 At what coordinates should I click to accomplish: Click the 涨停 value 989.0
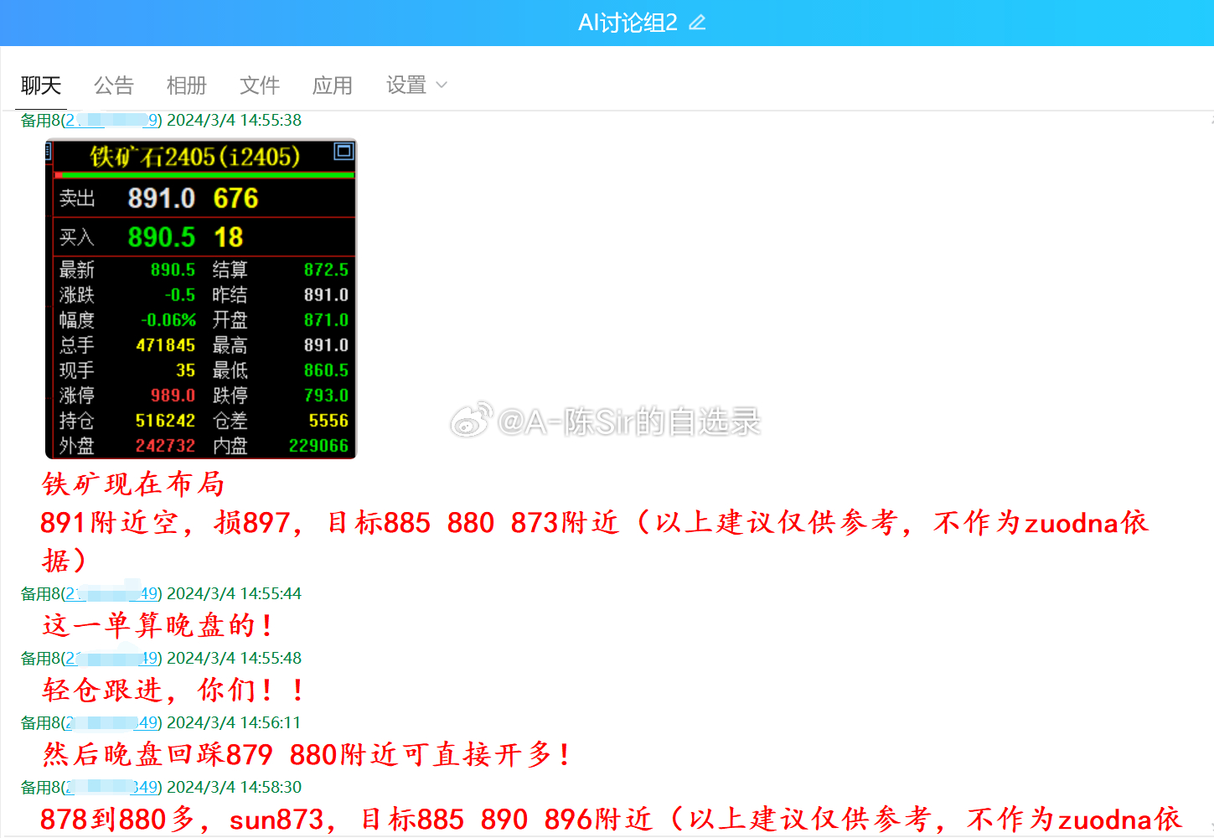173,396
